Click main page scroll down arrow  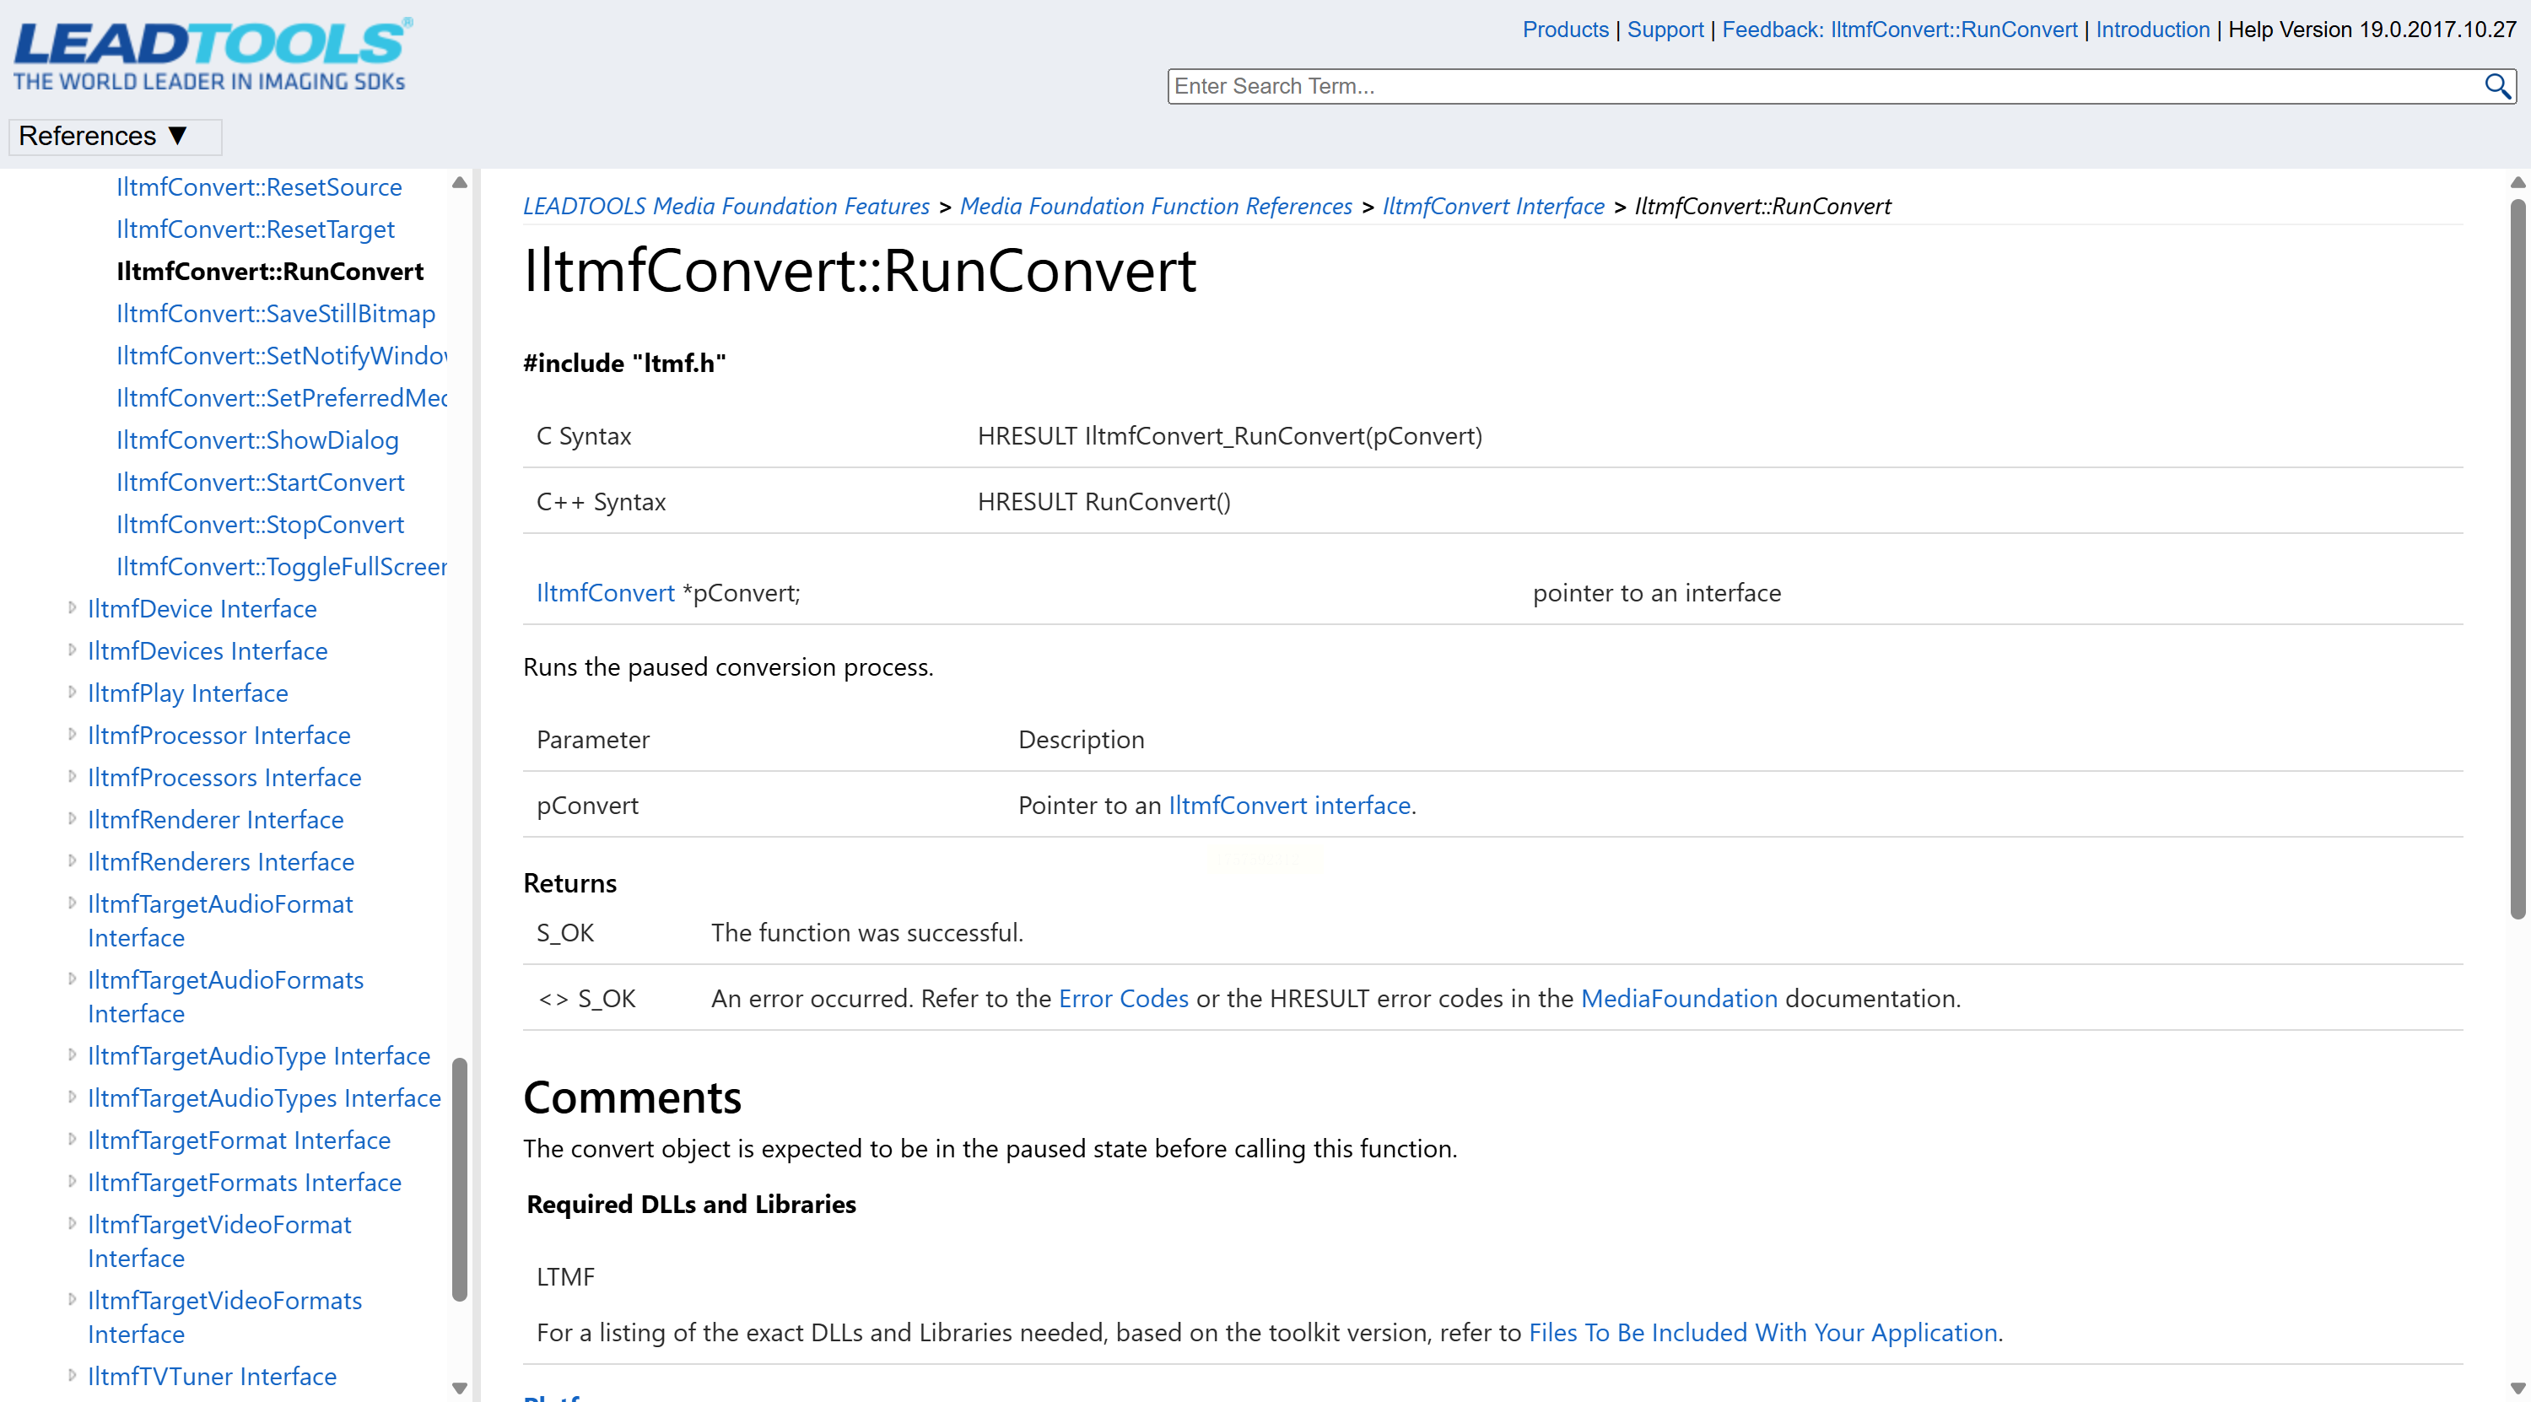pos(2518,1388)
